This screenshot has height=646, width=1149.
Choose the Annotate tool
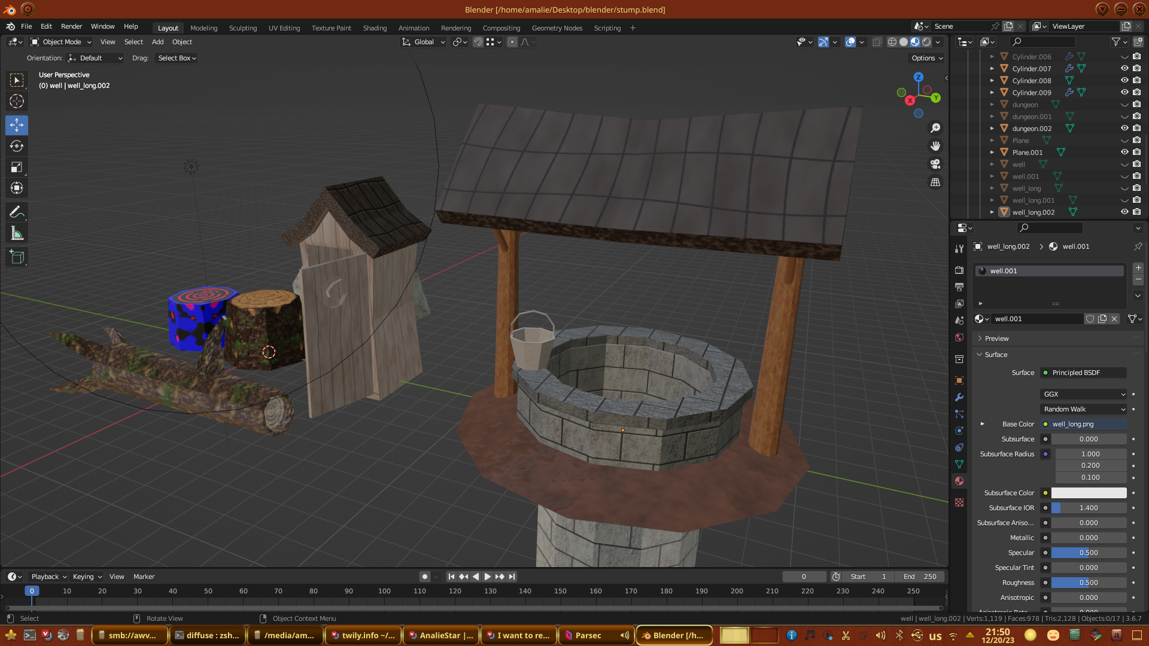(x=17, y=212)
